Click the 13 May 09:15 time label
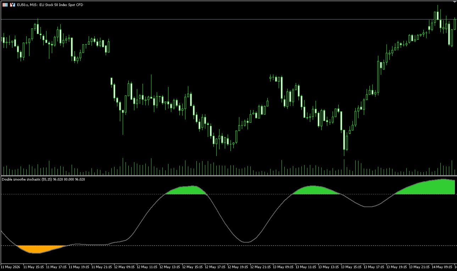457x271 pixels. [283, 267]
